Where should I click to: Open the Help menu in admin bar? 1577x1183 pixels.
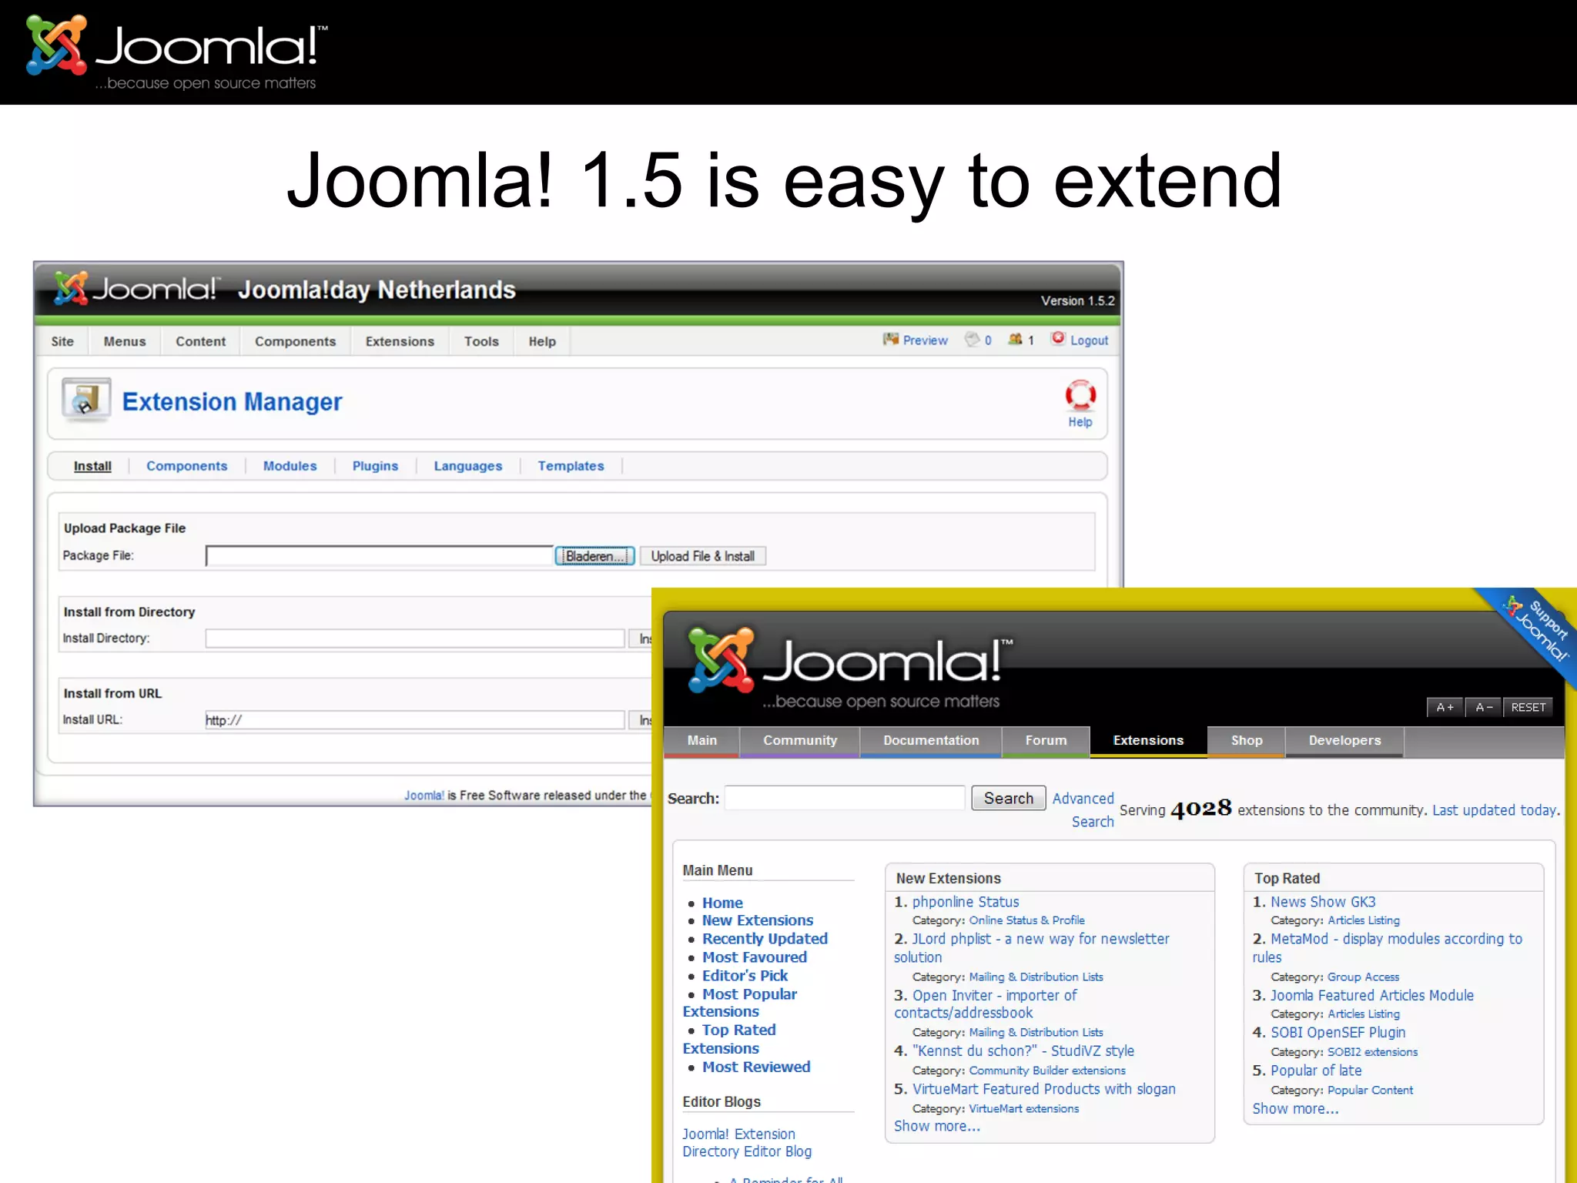pyautogui.click(x=542, y=341)
